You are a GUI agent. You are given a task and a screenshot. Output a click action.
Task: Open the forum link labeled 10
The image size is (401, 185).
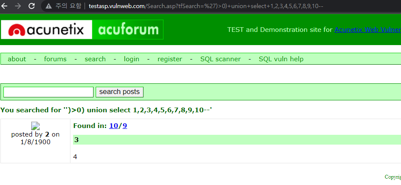point(114,125)
